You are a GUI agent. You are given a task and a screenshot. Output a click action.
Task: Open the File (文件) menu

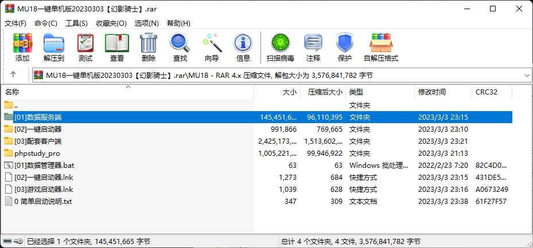pyautogui.click(x=15, y=23)
